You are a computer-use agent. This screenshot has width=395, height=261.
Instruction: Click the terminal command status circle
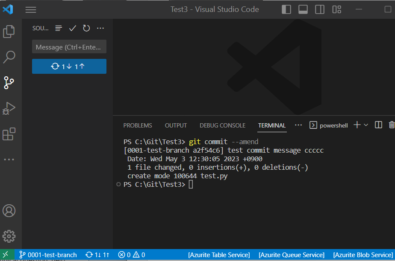118,184
